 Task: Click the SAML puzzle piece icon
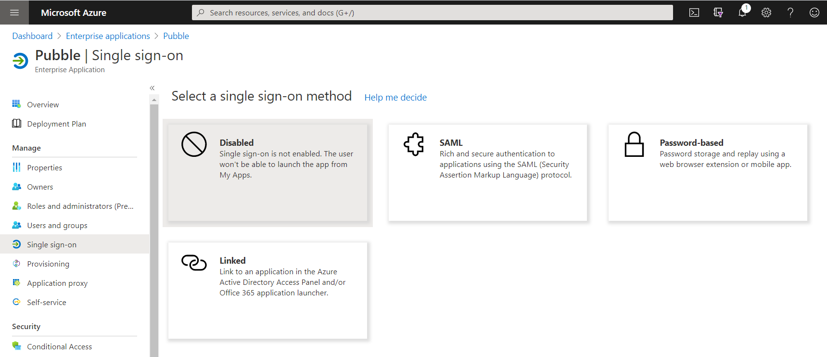point(414,144)
